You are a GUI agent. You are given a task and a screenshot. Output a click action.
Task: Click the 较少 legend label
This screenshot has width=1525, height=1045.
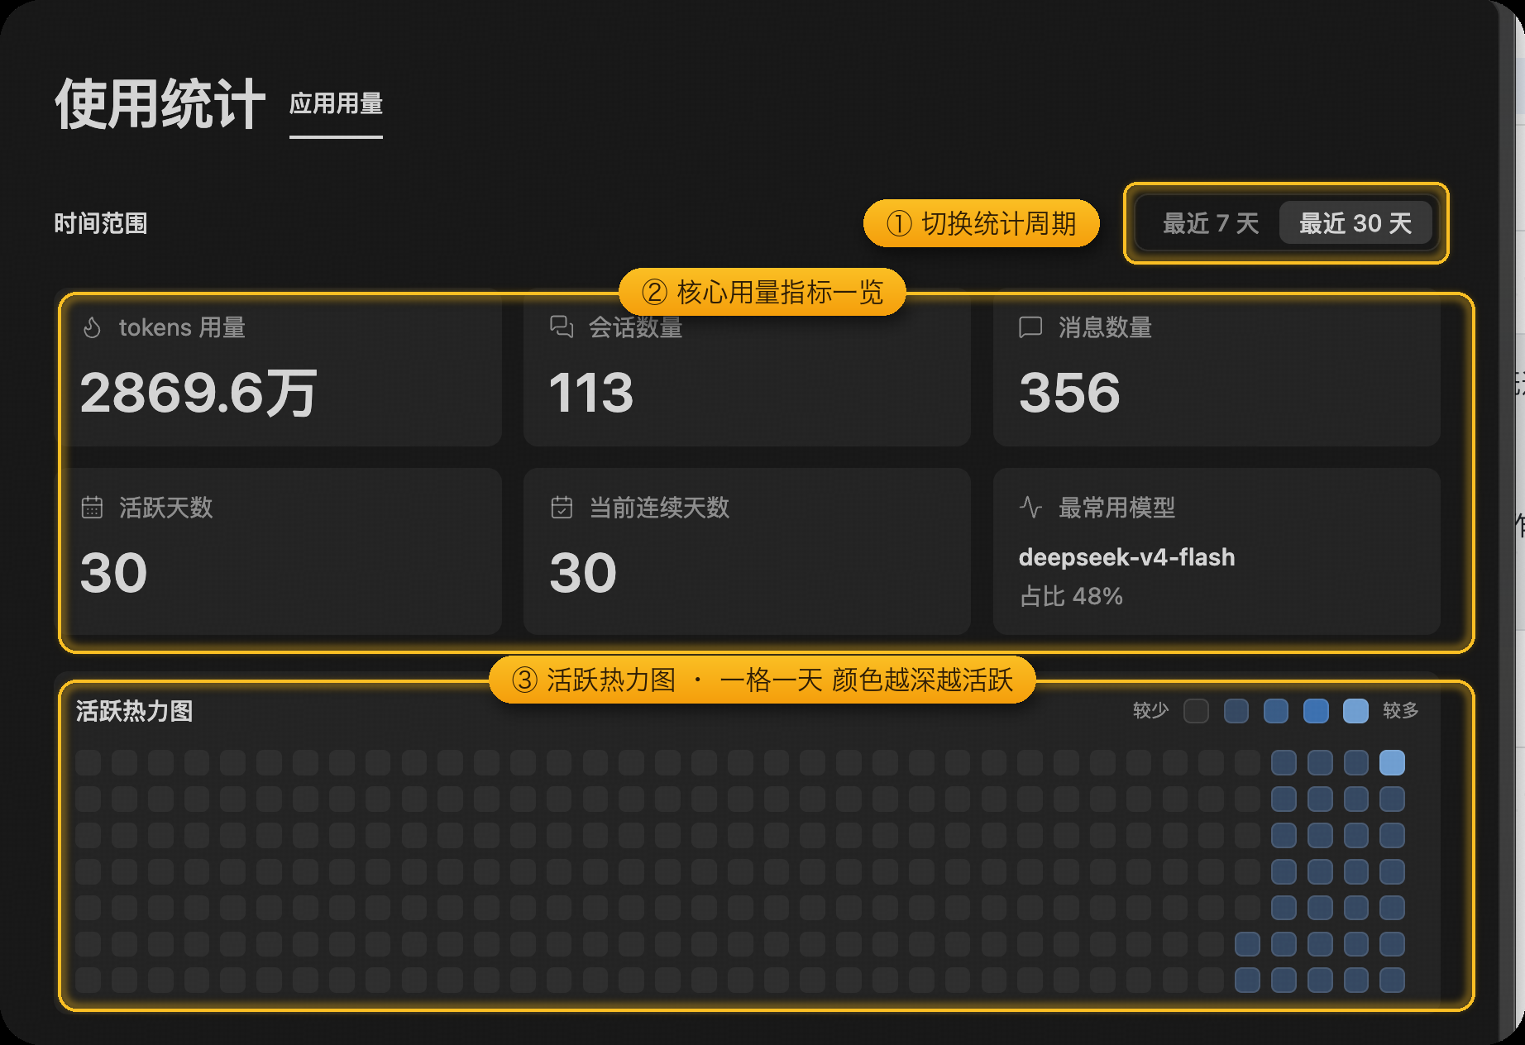point(1150,711)
